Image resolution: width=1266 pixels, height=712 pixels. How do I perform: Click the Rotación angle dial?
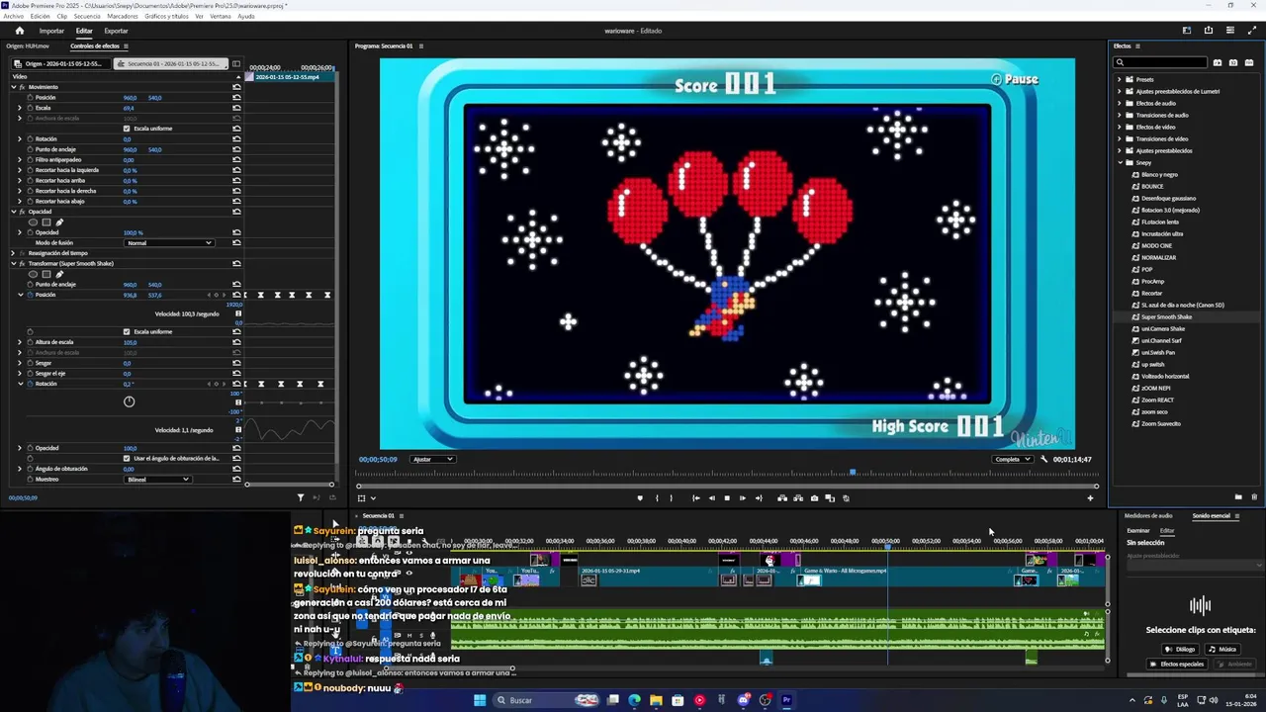coord(129,401)
